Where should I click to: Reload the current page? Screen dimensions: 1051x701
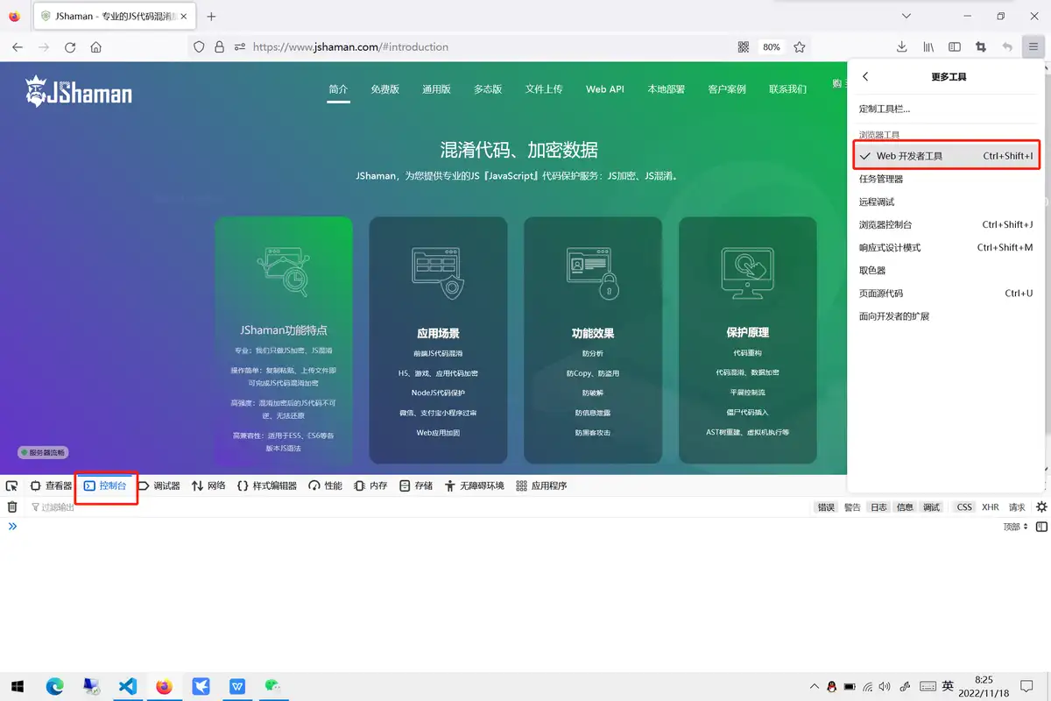click(70, 47)
